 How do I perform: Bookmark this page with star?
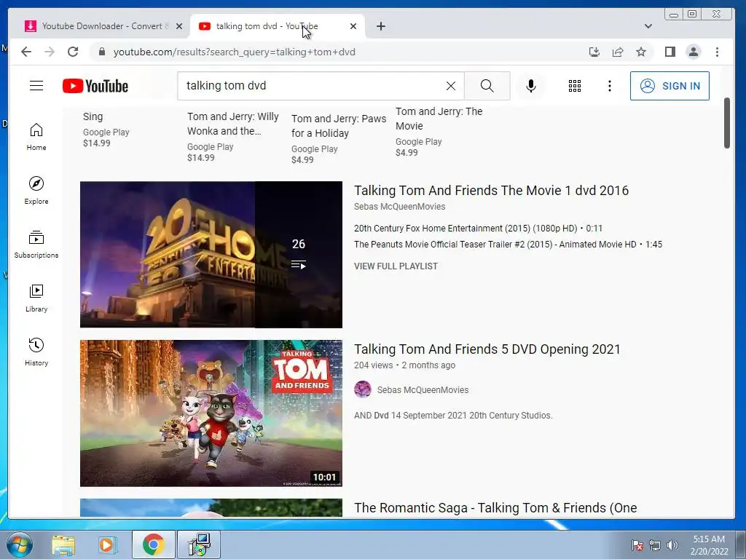641,52
